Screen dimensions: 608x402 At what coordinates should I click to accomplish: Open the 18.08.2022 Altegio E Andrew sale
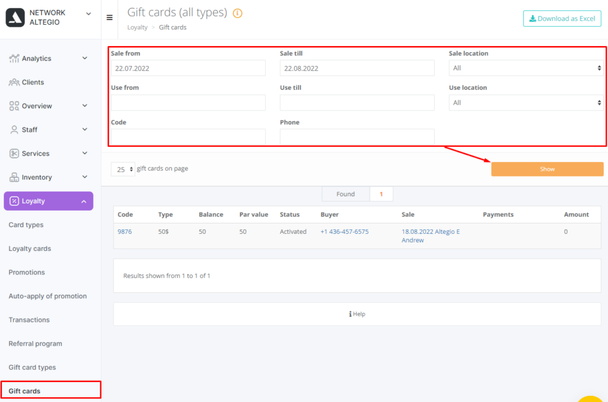pos(430,236)
